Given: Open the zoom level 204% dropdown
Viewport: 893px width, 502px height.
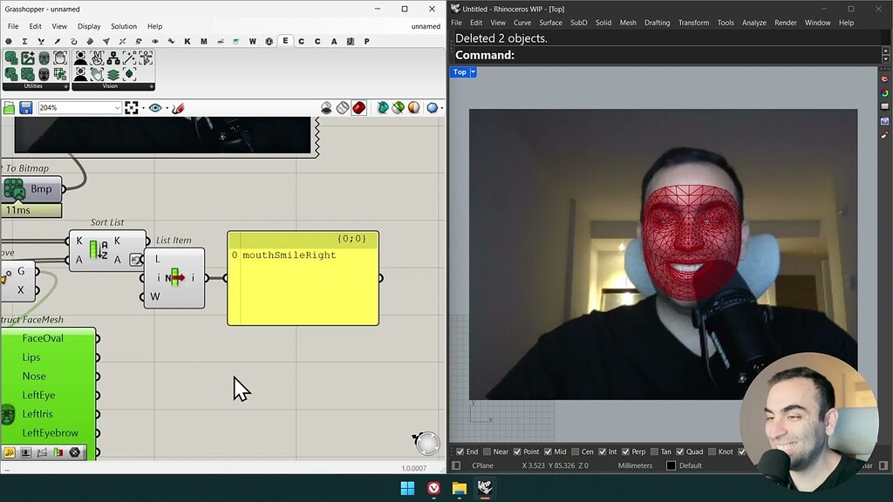Looking at the screenshot, I should pos(117,108).
